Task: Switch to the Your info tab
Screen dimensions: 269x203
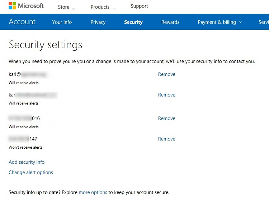Action: point(62,22)
